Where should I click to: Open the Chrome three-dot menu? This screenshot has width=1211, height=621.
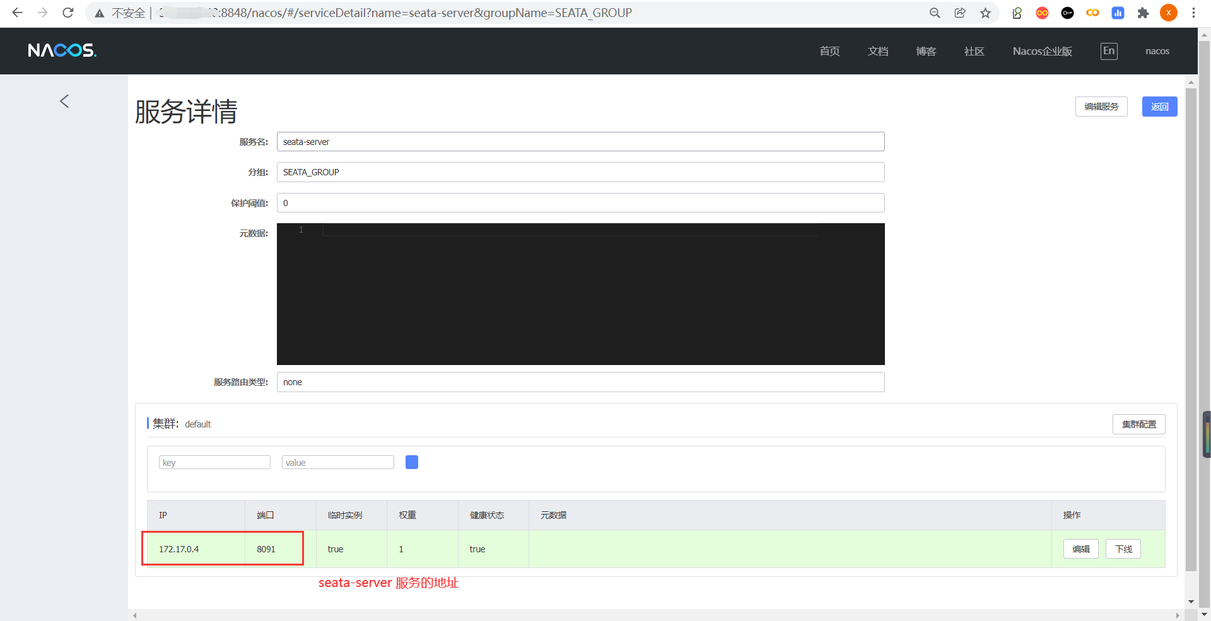pos(1194,13)
